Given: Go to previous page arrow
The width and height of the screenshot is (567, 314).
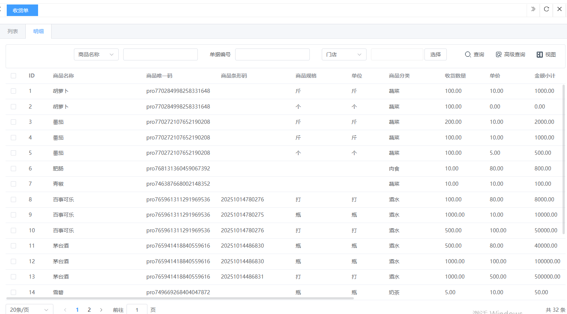Looking at the screenshot, I should 65,310.
